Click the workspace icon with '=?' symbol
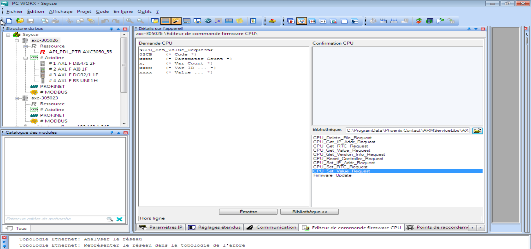The image size is (531, 249). click(323, 21)
